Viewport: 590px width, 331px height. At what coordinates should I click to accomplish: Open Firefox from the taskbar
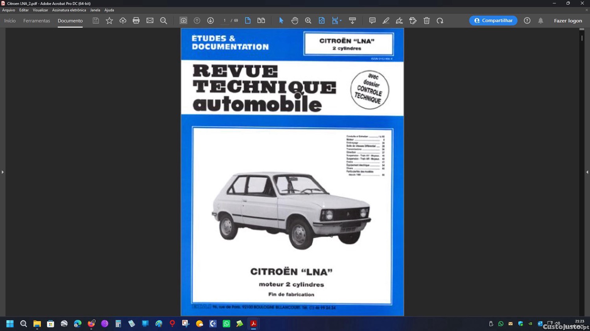click(x=91, y=324)
